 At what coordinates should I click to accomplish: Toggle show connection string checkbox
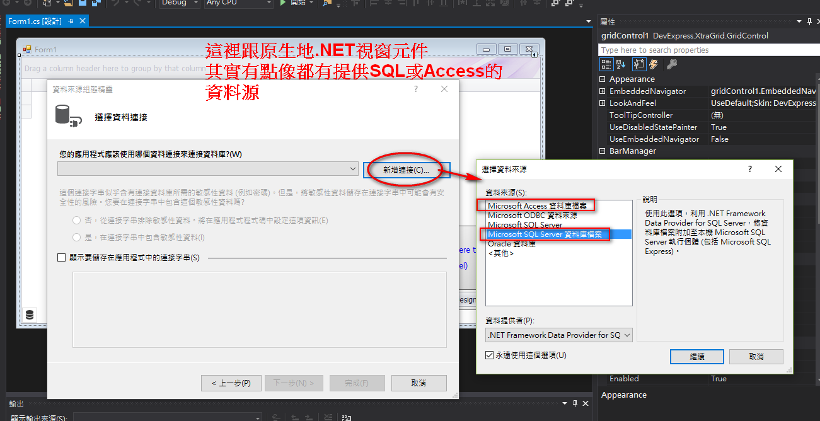point(62,257)
